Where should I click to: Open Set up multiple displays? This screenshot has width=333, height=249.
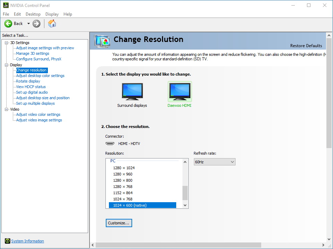pos(35,103)
